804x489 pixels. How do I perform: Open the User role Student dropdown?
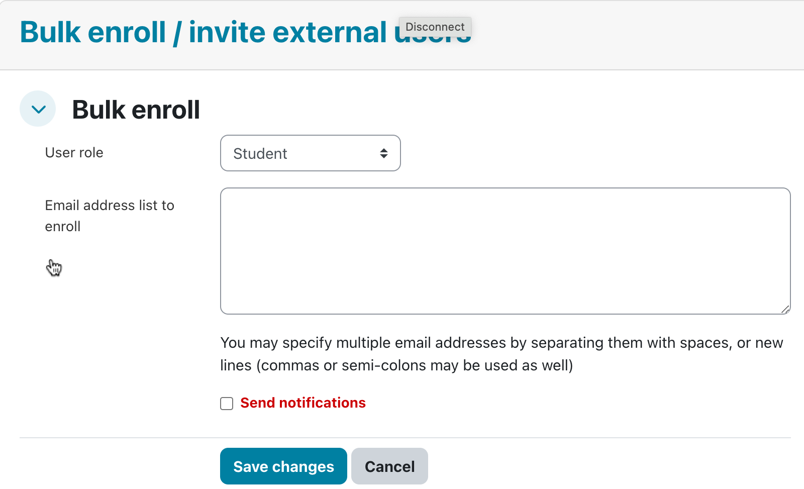pos(310,153)
